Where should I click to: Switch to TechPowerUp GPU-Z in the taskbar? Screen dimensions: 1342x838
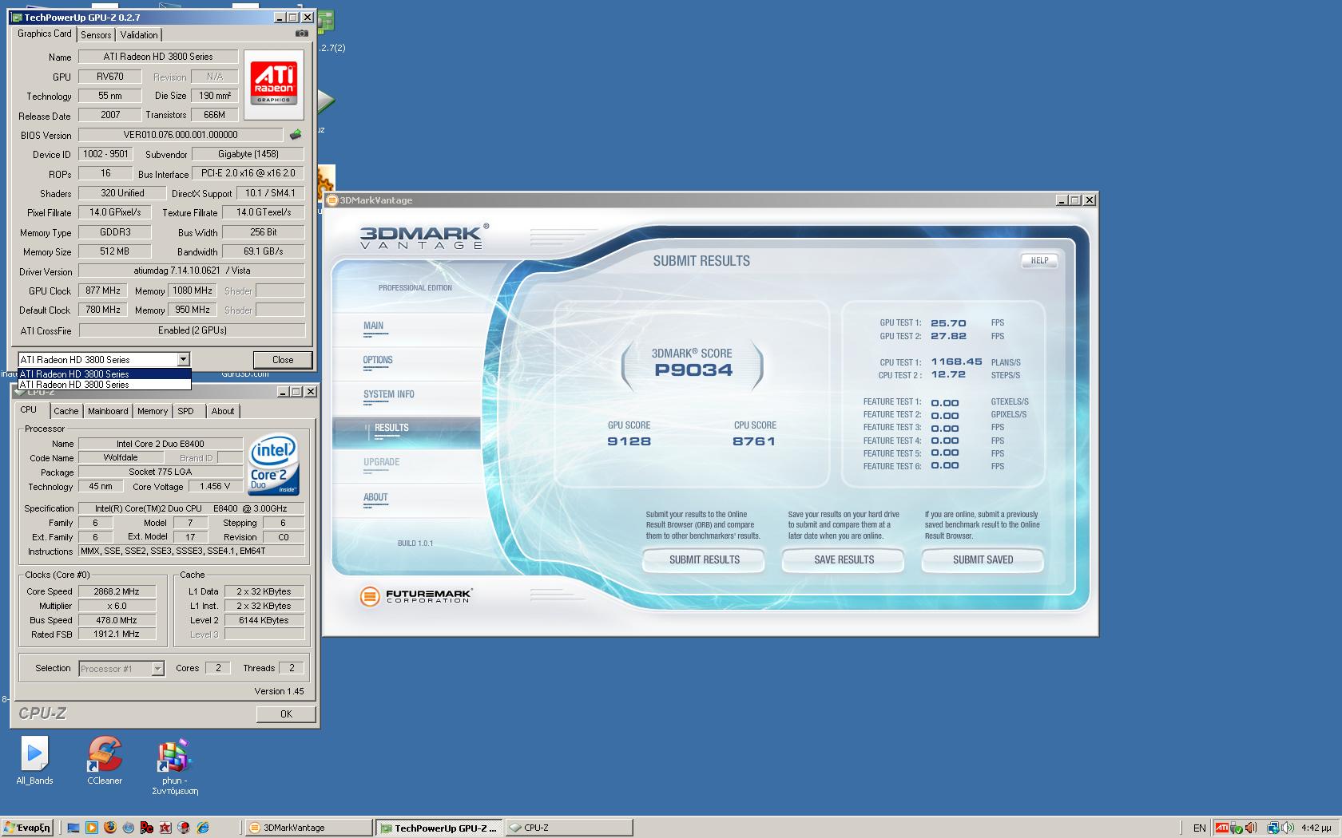[x=439, y=828]
